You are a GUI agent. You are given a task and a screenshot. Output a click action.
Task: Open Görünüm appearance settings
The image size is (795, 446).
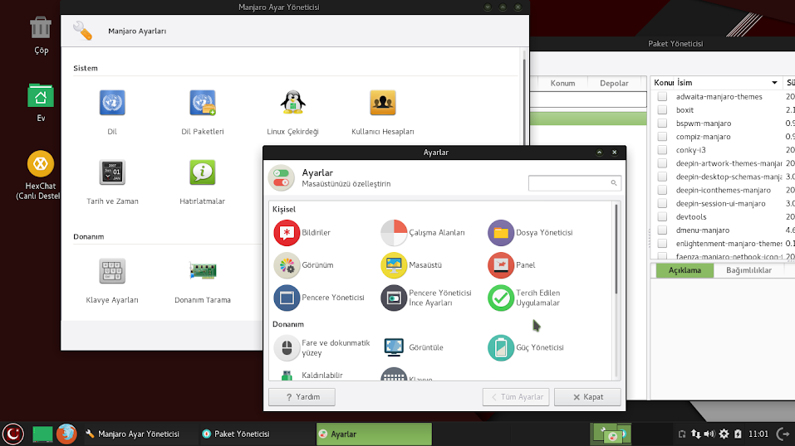click(303, 264)
